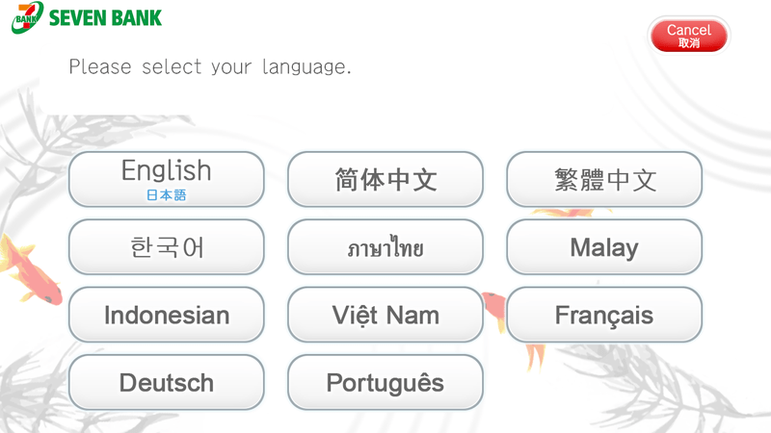This screenshot has height=433, width=771.
Task: Select Deutsch as the language
Action: coord(166,382)
